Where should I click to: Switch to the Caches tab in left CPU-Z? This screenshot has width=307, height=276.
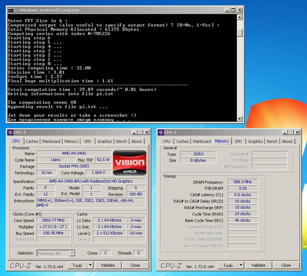(32, 141)
